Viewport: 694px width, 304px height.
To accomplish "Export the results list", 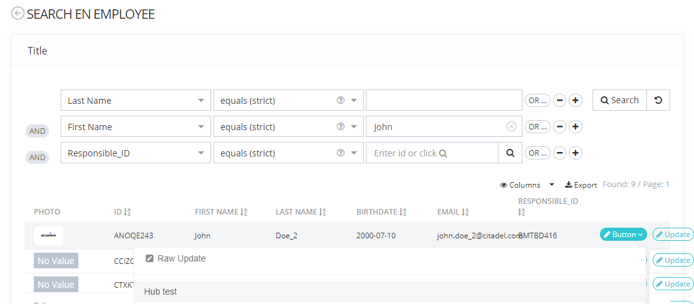I will 581,185.
